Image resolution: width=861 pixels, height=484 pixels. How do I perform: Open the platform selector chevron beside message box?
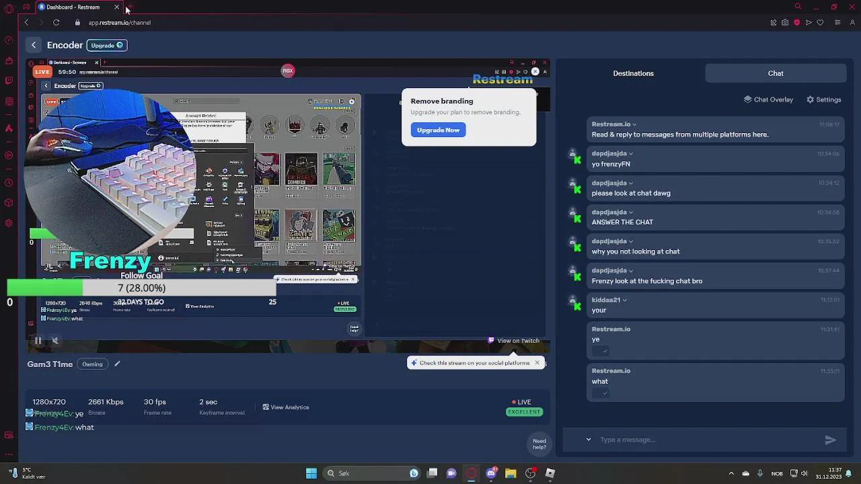point(589,440)
